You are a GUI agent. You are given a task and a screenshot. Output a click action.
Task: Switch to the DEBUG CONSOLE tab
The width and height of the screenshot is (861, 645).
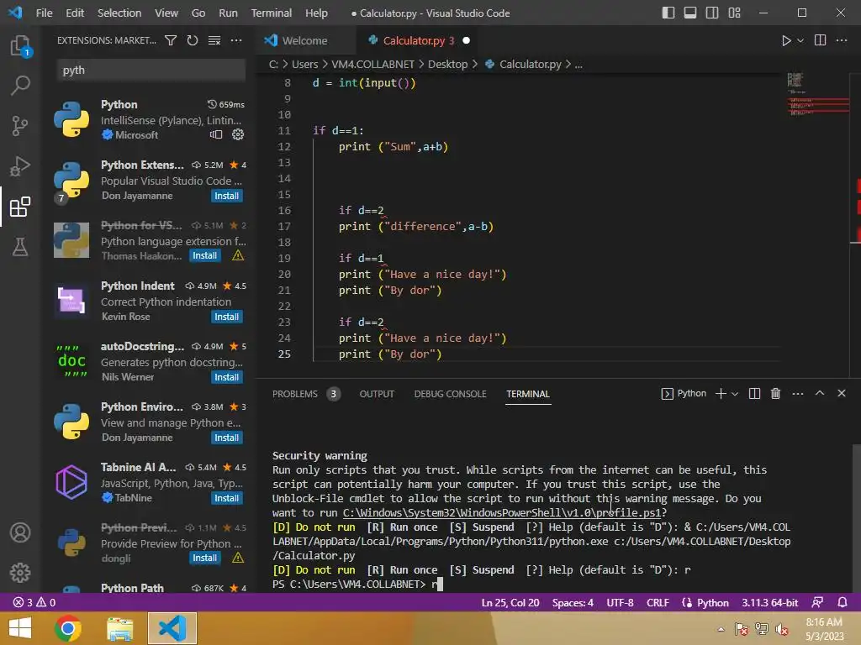(x=451, y=394)
